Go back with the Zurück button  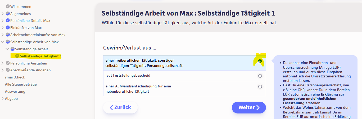(x=120, y=107)
